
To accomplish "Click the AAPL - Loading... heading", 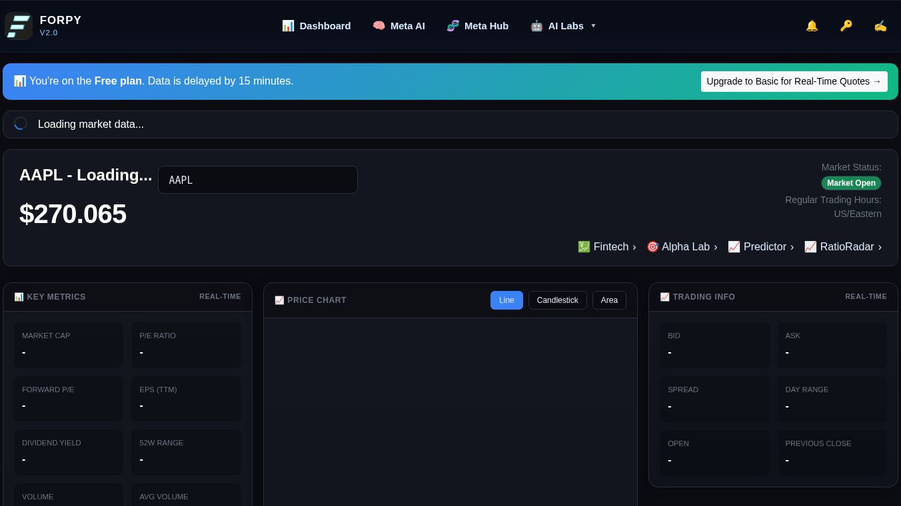I will pos(85,175).
